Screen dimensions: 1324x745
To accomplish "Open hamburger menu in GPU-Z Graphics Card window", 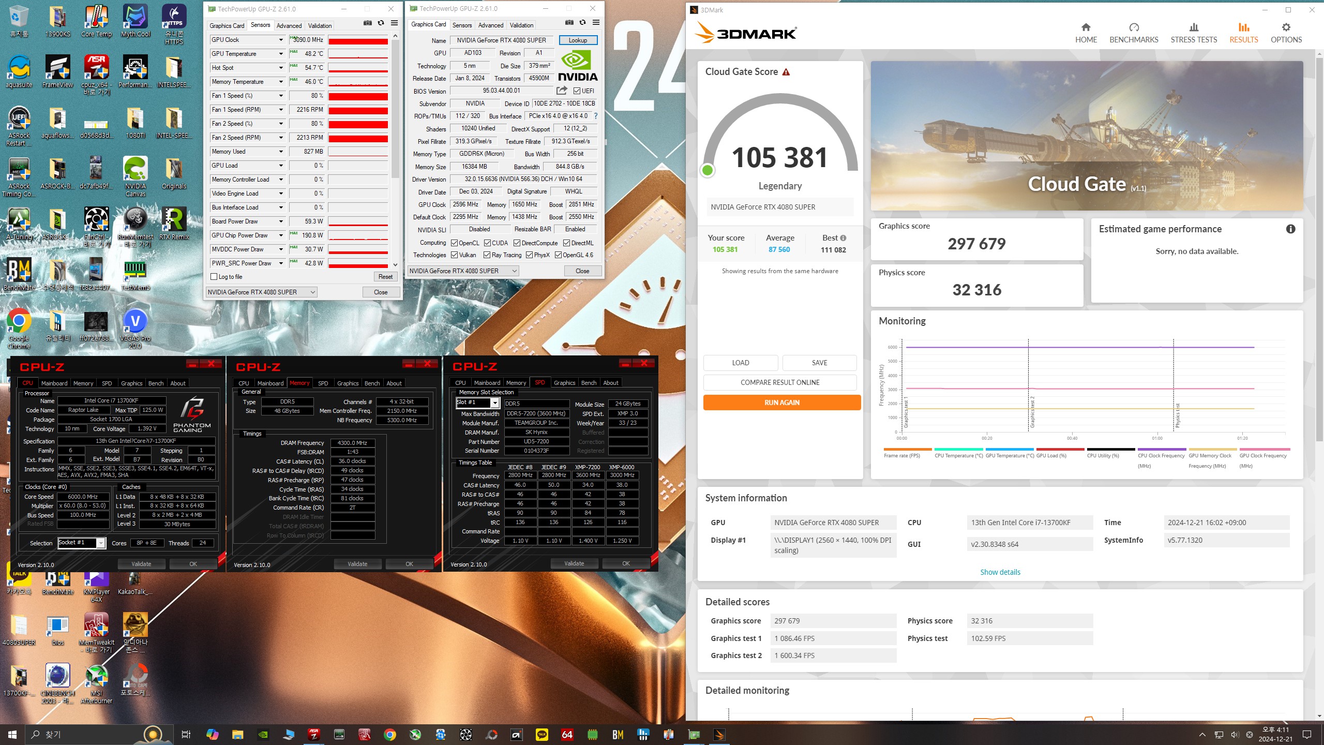I will pyautogui.click(x=596, y=23).
